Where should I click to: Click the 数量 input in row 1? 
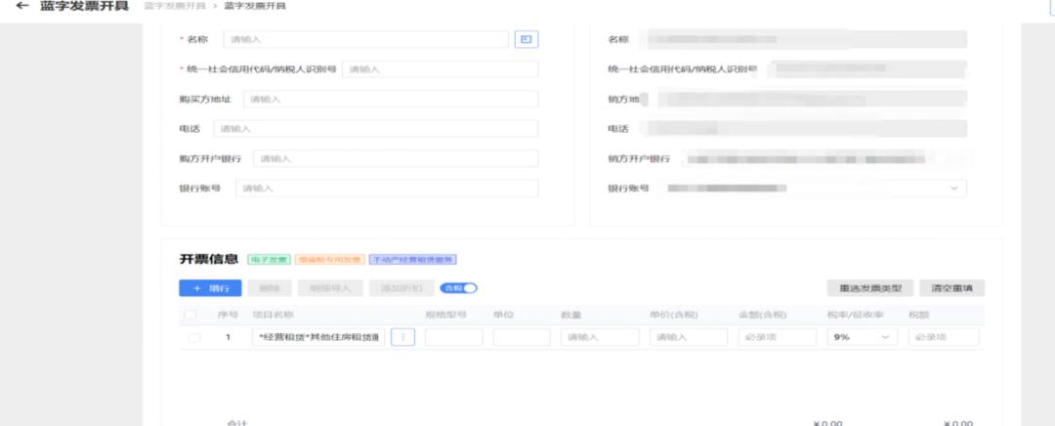(600, 337)
